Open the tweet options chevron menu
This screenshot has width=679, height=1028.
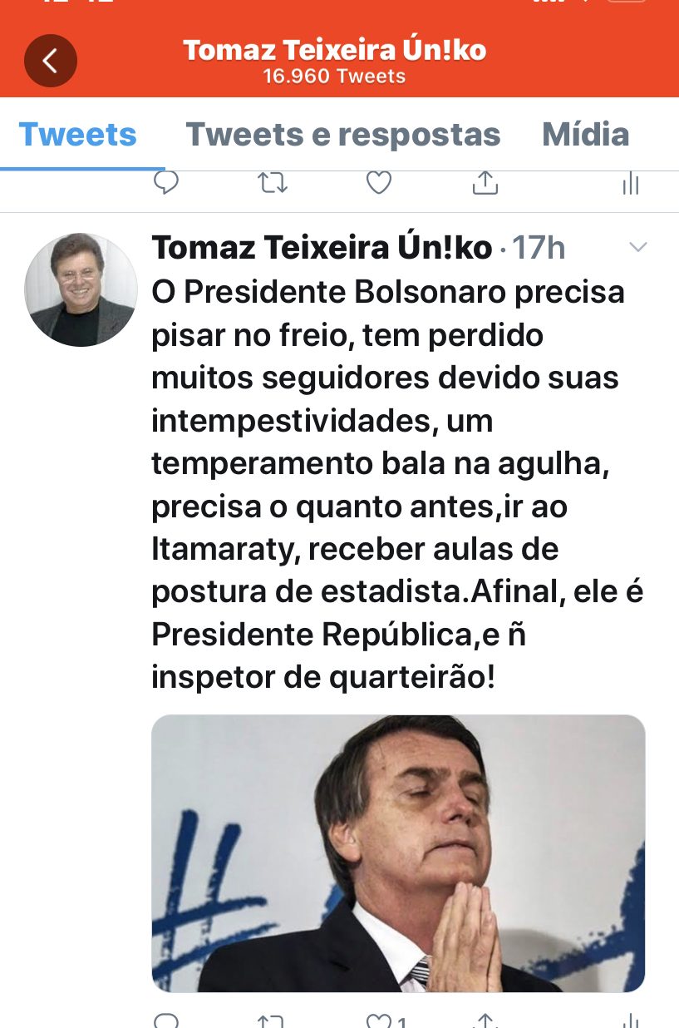637,247
